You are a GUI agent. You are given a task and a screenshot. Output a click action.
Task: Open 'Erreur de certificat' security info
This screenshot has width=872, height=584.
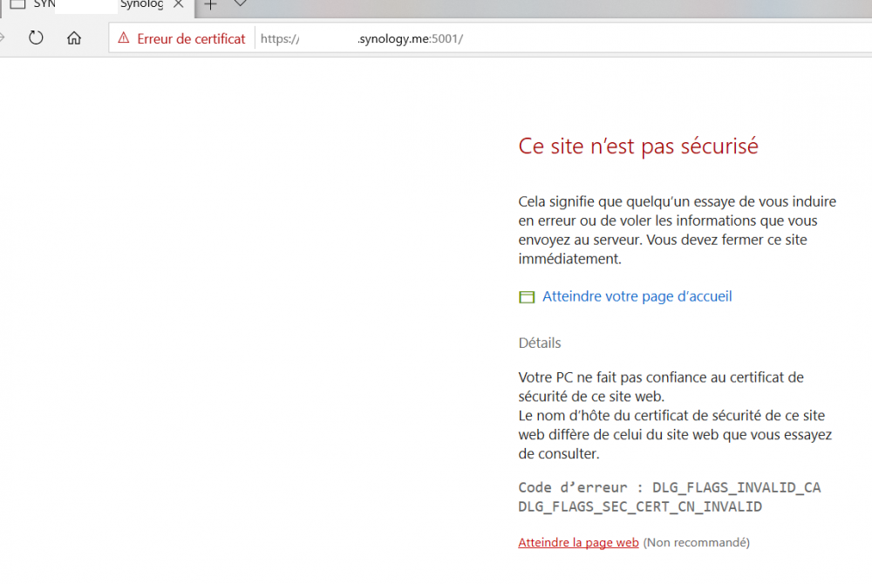click(190, 38)
